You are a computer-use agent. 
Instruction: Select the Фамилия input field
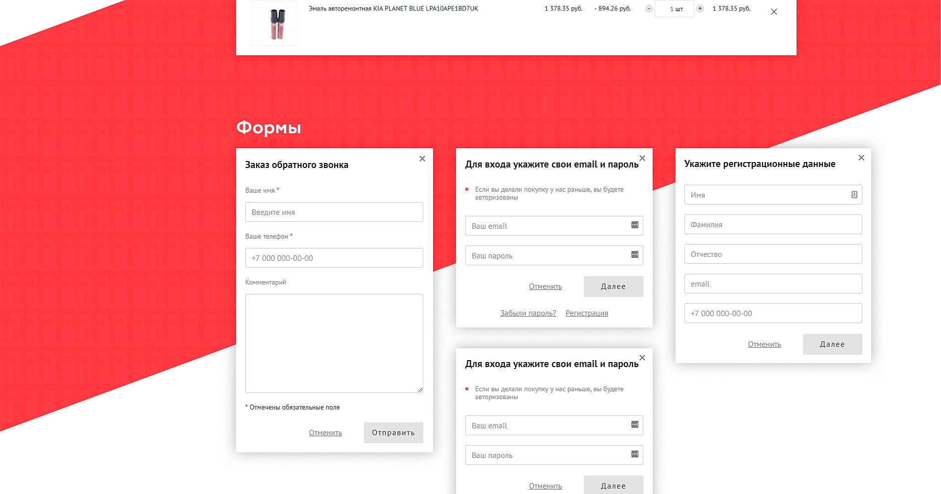773,224
